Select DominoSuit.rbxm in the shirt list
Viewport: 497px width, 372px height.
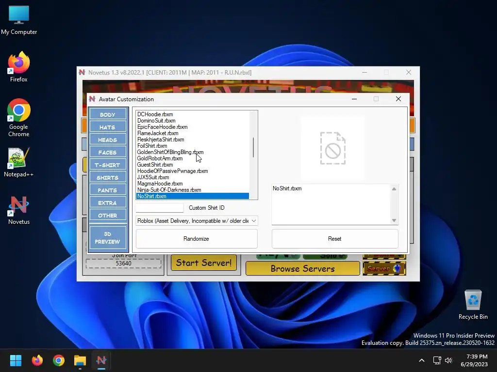click(192, 121)
